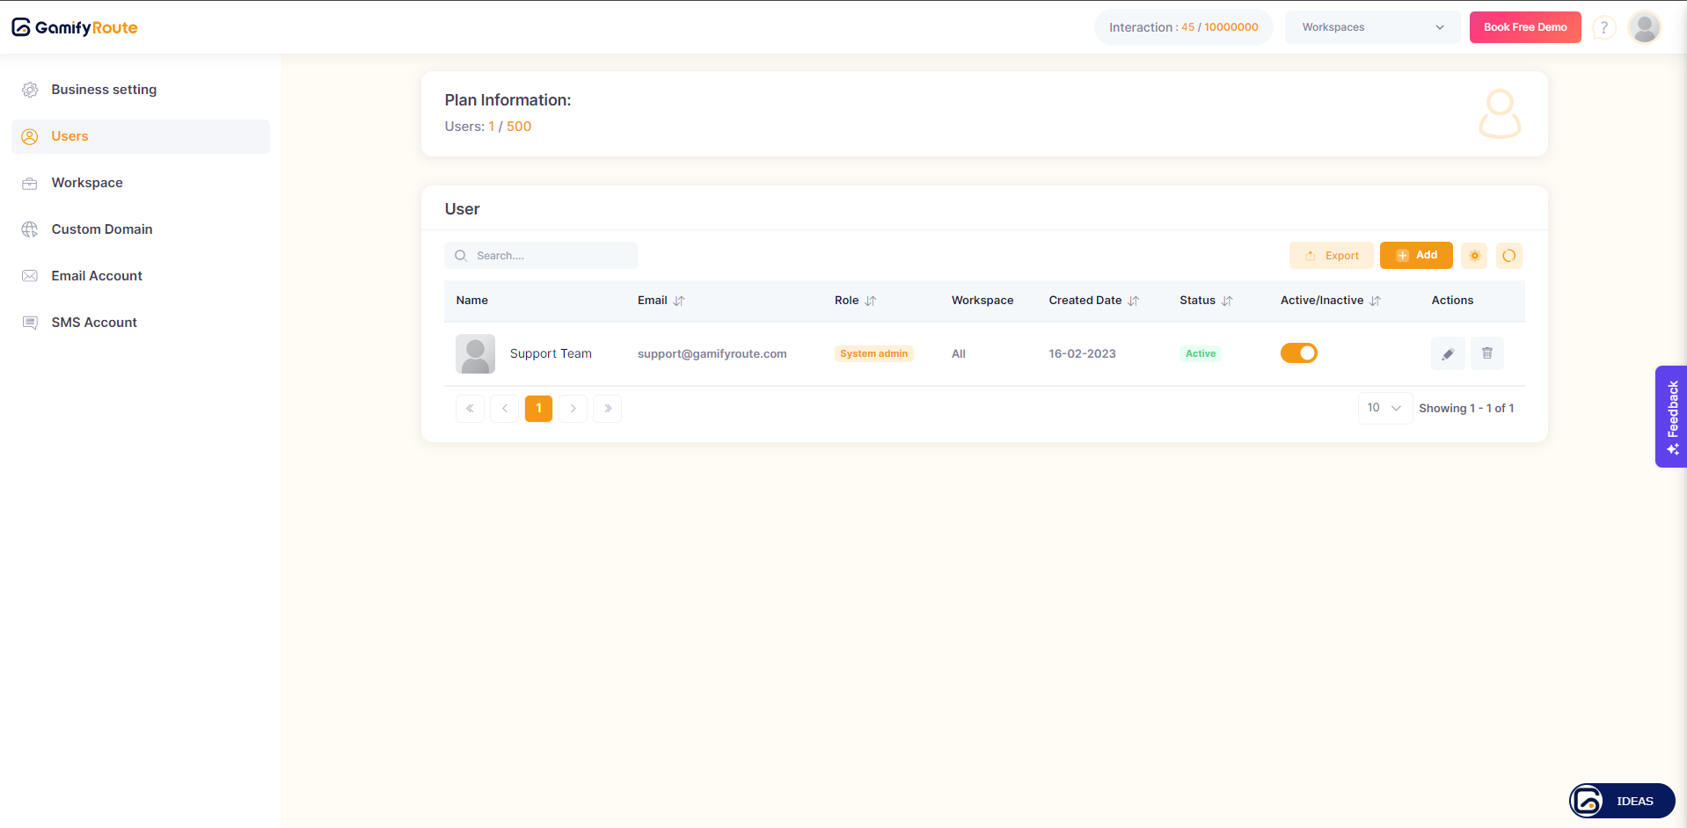Open the rows per page dropdown
1687x828 pixels.
click(1384, 408)
